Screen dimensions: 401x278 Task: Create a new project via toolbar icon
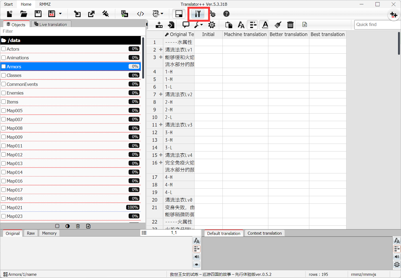point(10,14)
